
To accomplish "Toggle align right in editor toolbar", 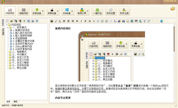I will pos(73,21).
